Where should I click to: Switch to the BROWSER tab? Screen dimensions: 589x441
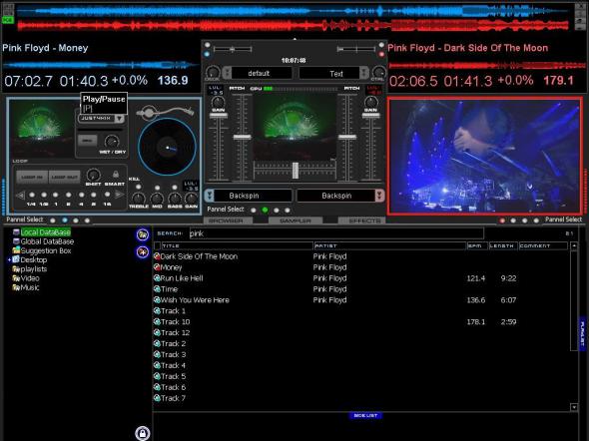tap(228, 220)
